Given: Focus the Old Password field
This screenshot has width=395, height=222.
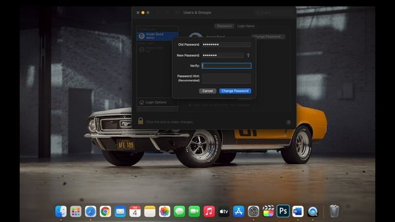Looking at the screenshot, I should [x=227, y=44].
